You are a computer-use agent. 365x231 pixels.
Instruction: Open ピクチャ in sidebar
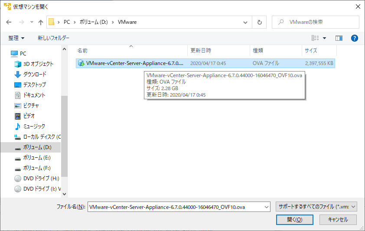click(x=31, y=106)
